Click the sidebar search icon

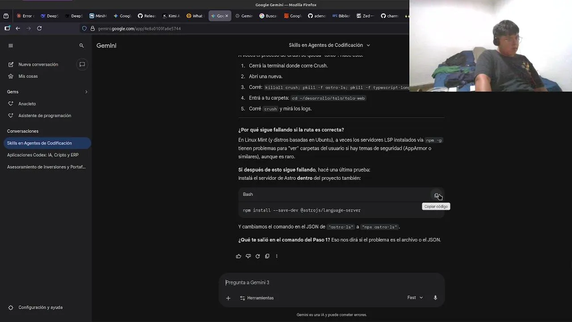pos(81,46)
